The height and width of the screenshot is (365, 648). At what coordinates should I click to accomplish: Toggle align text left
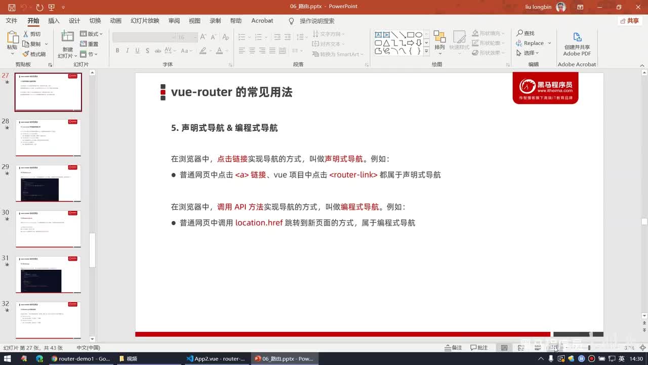pos(242,51)
